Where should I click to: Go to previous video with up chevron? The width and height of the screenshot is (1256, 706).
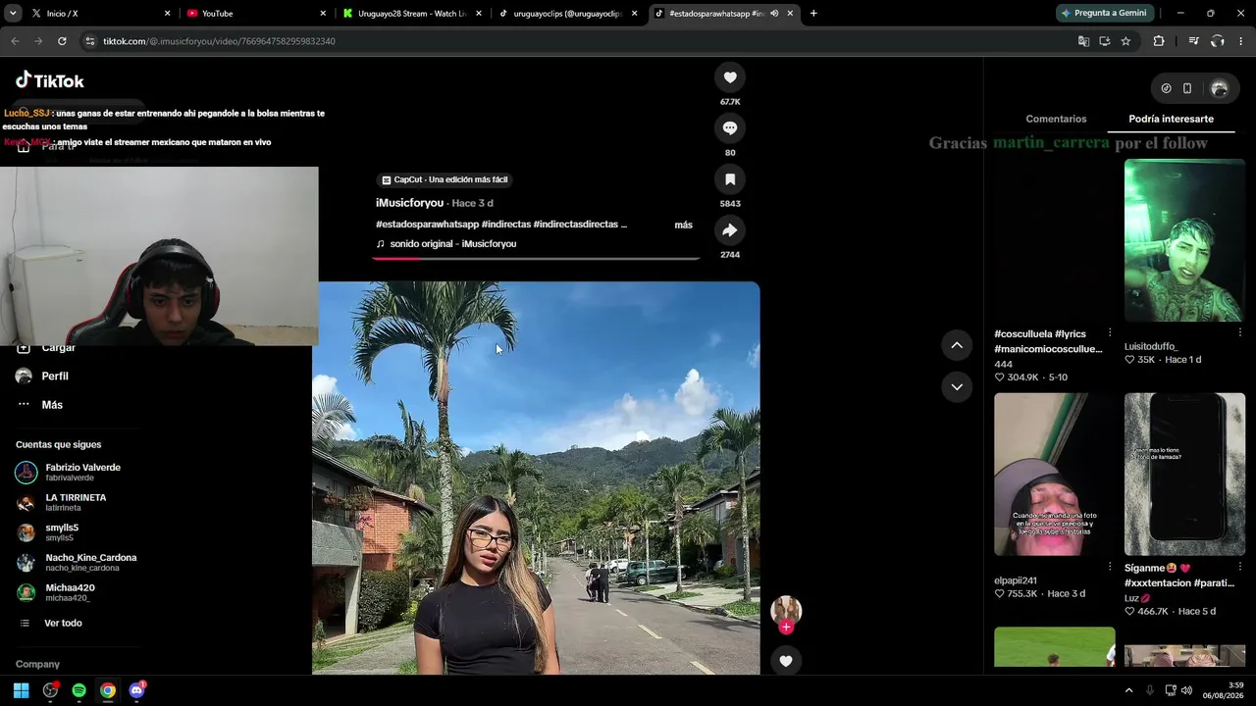957,345
